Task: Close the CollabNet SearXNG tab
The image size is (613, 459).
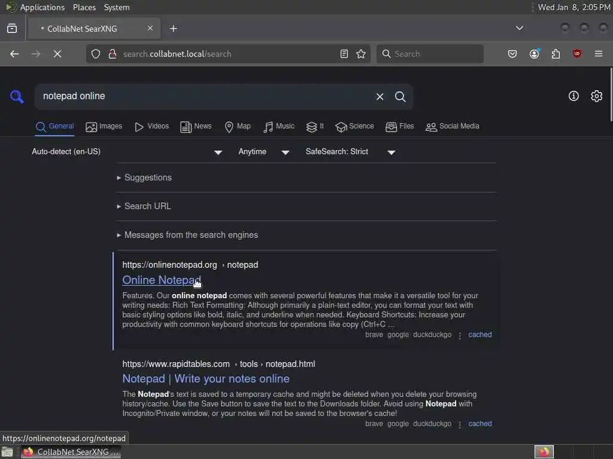Action: pyautogui.click(x=150, y=28)
